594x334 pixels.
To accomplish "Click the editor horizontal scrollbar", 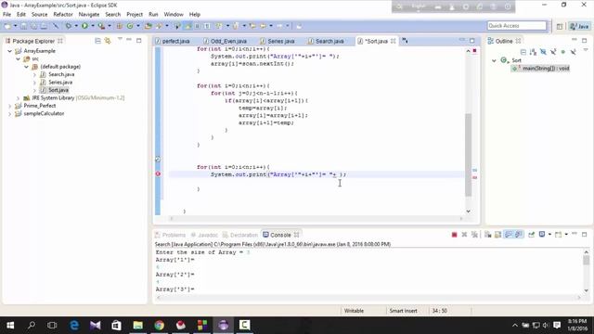I will [x=316, y=219].
